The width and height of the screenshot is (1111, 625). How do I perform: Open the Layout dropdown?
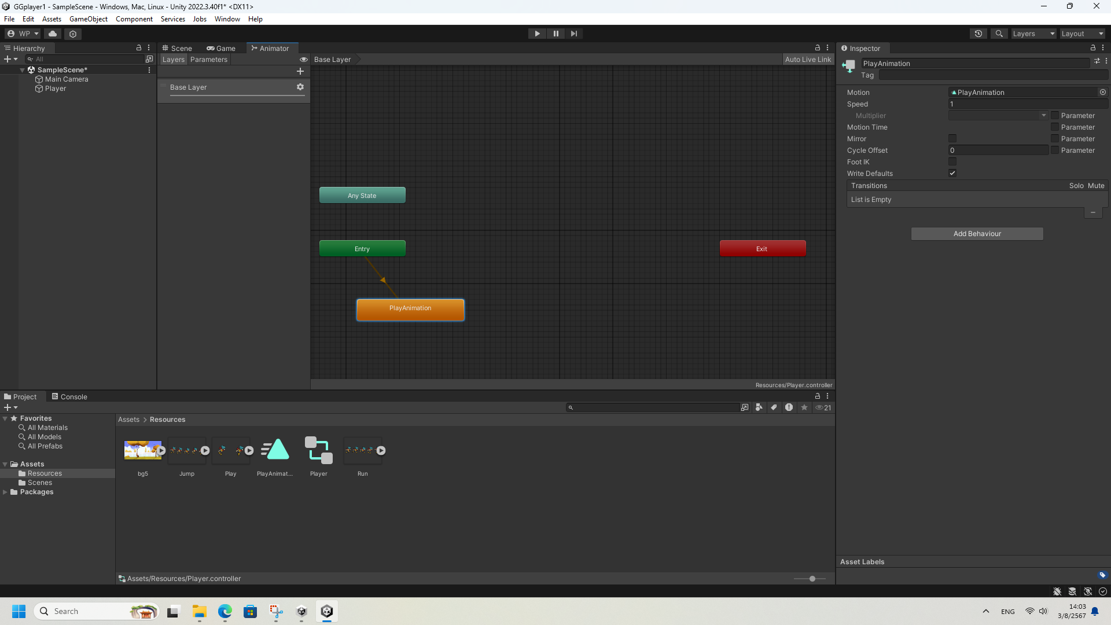pyautogui.click(x=1082, y=34)
